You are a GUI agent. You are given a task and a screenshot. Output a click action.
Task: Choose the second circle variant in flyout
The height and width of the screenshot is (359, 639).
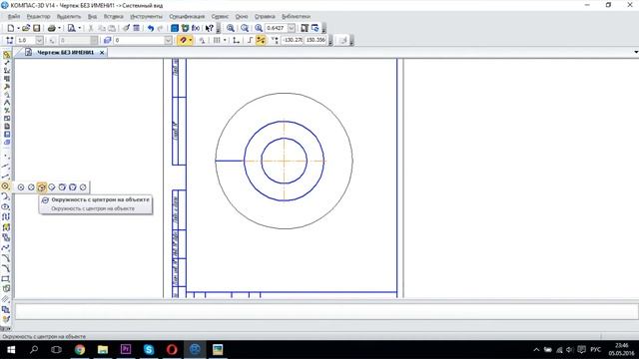pos(31,187)
